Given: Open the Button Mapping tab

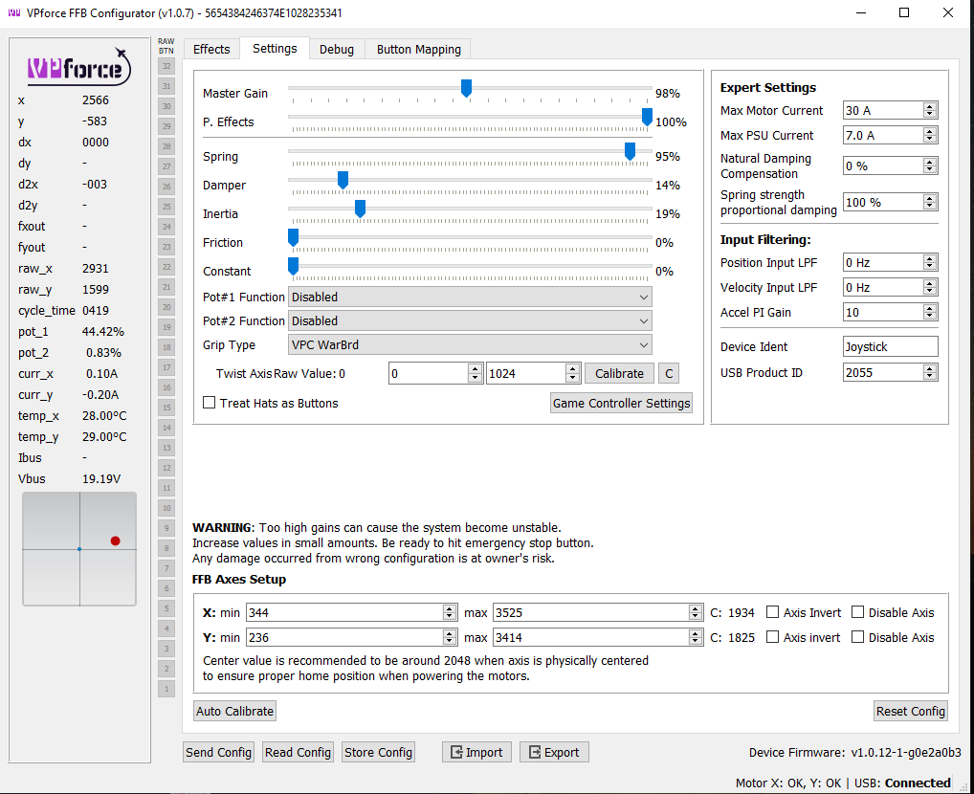Looking at the screenshot, I should pos(417,49).
